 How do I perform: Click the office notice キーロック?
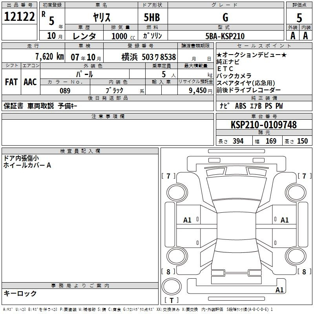(x=20, y=293)
